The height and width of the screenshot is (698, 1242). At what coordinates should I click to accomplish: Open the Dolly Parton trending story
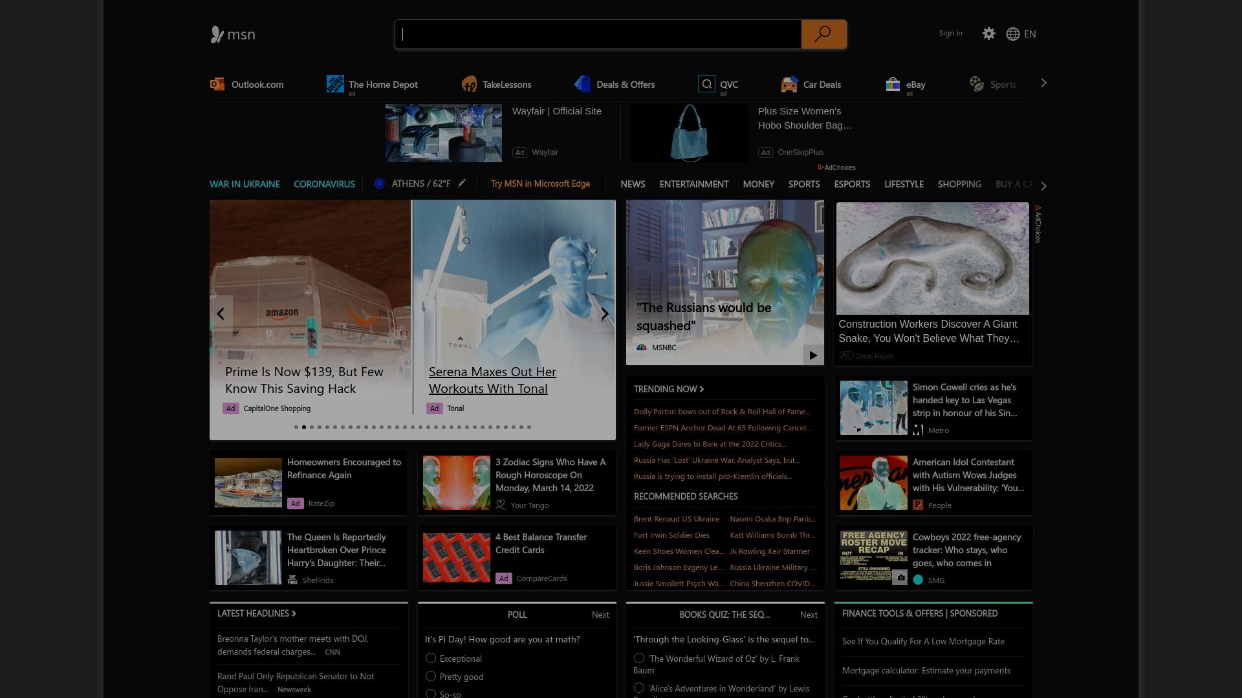[x=722, y=412]
